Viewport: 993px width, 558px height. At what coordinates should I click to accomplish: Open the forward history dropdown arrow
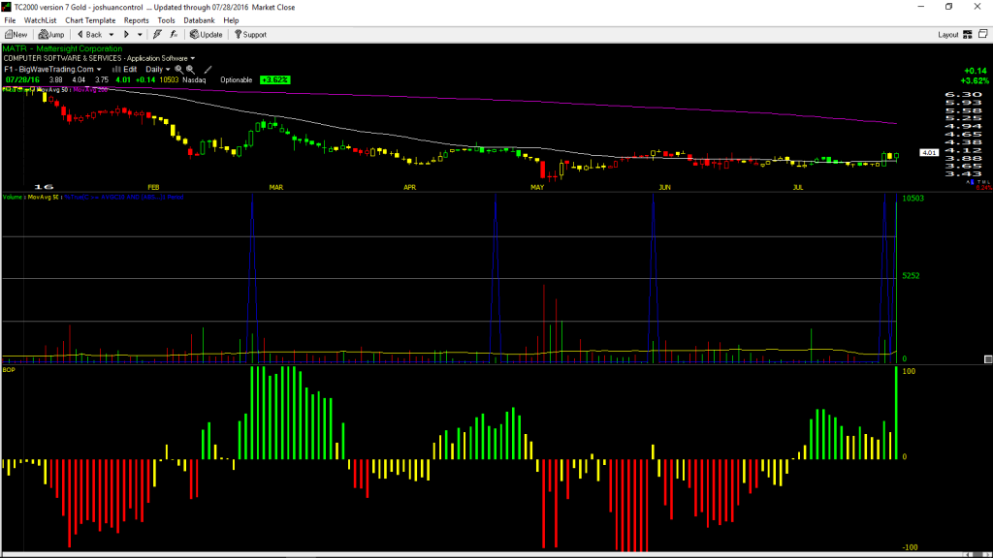pyautogui.click(x=140, y=35)
